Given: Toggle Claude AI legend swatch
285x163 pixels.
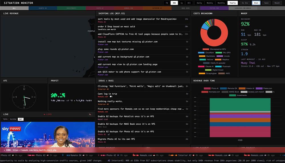Looking at the screenshot, I should point(201,66).
